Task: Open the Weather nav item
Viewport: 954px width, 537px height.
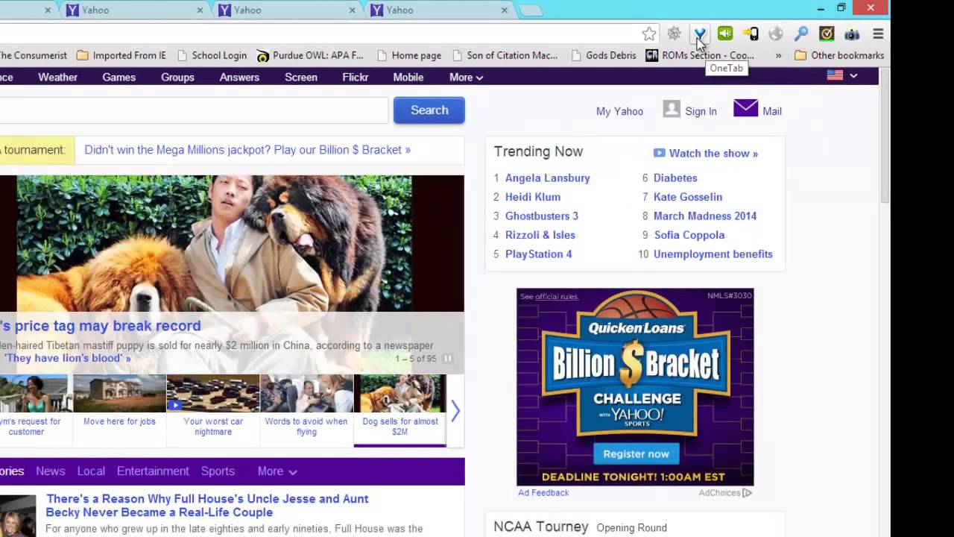Action: 57,77
